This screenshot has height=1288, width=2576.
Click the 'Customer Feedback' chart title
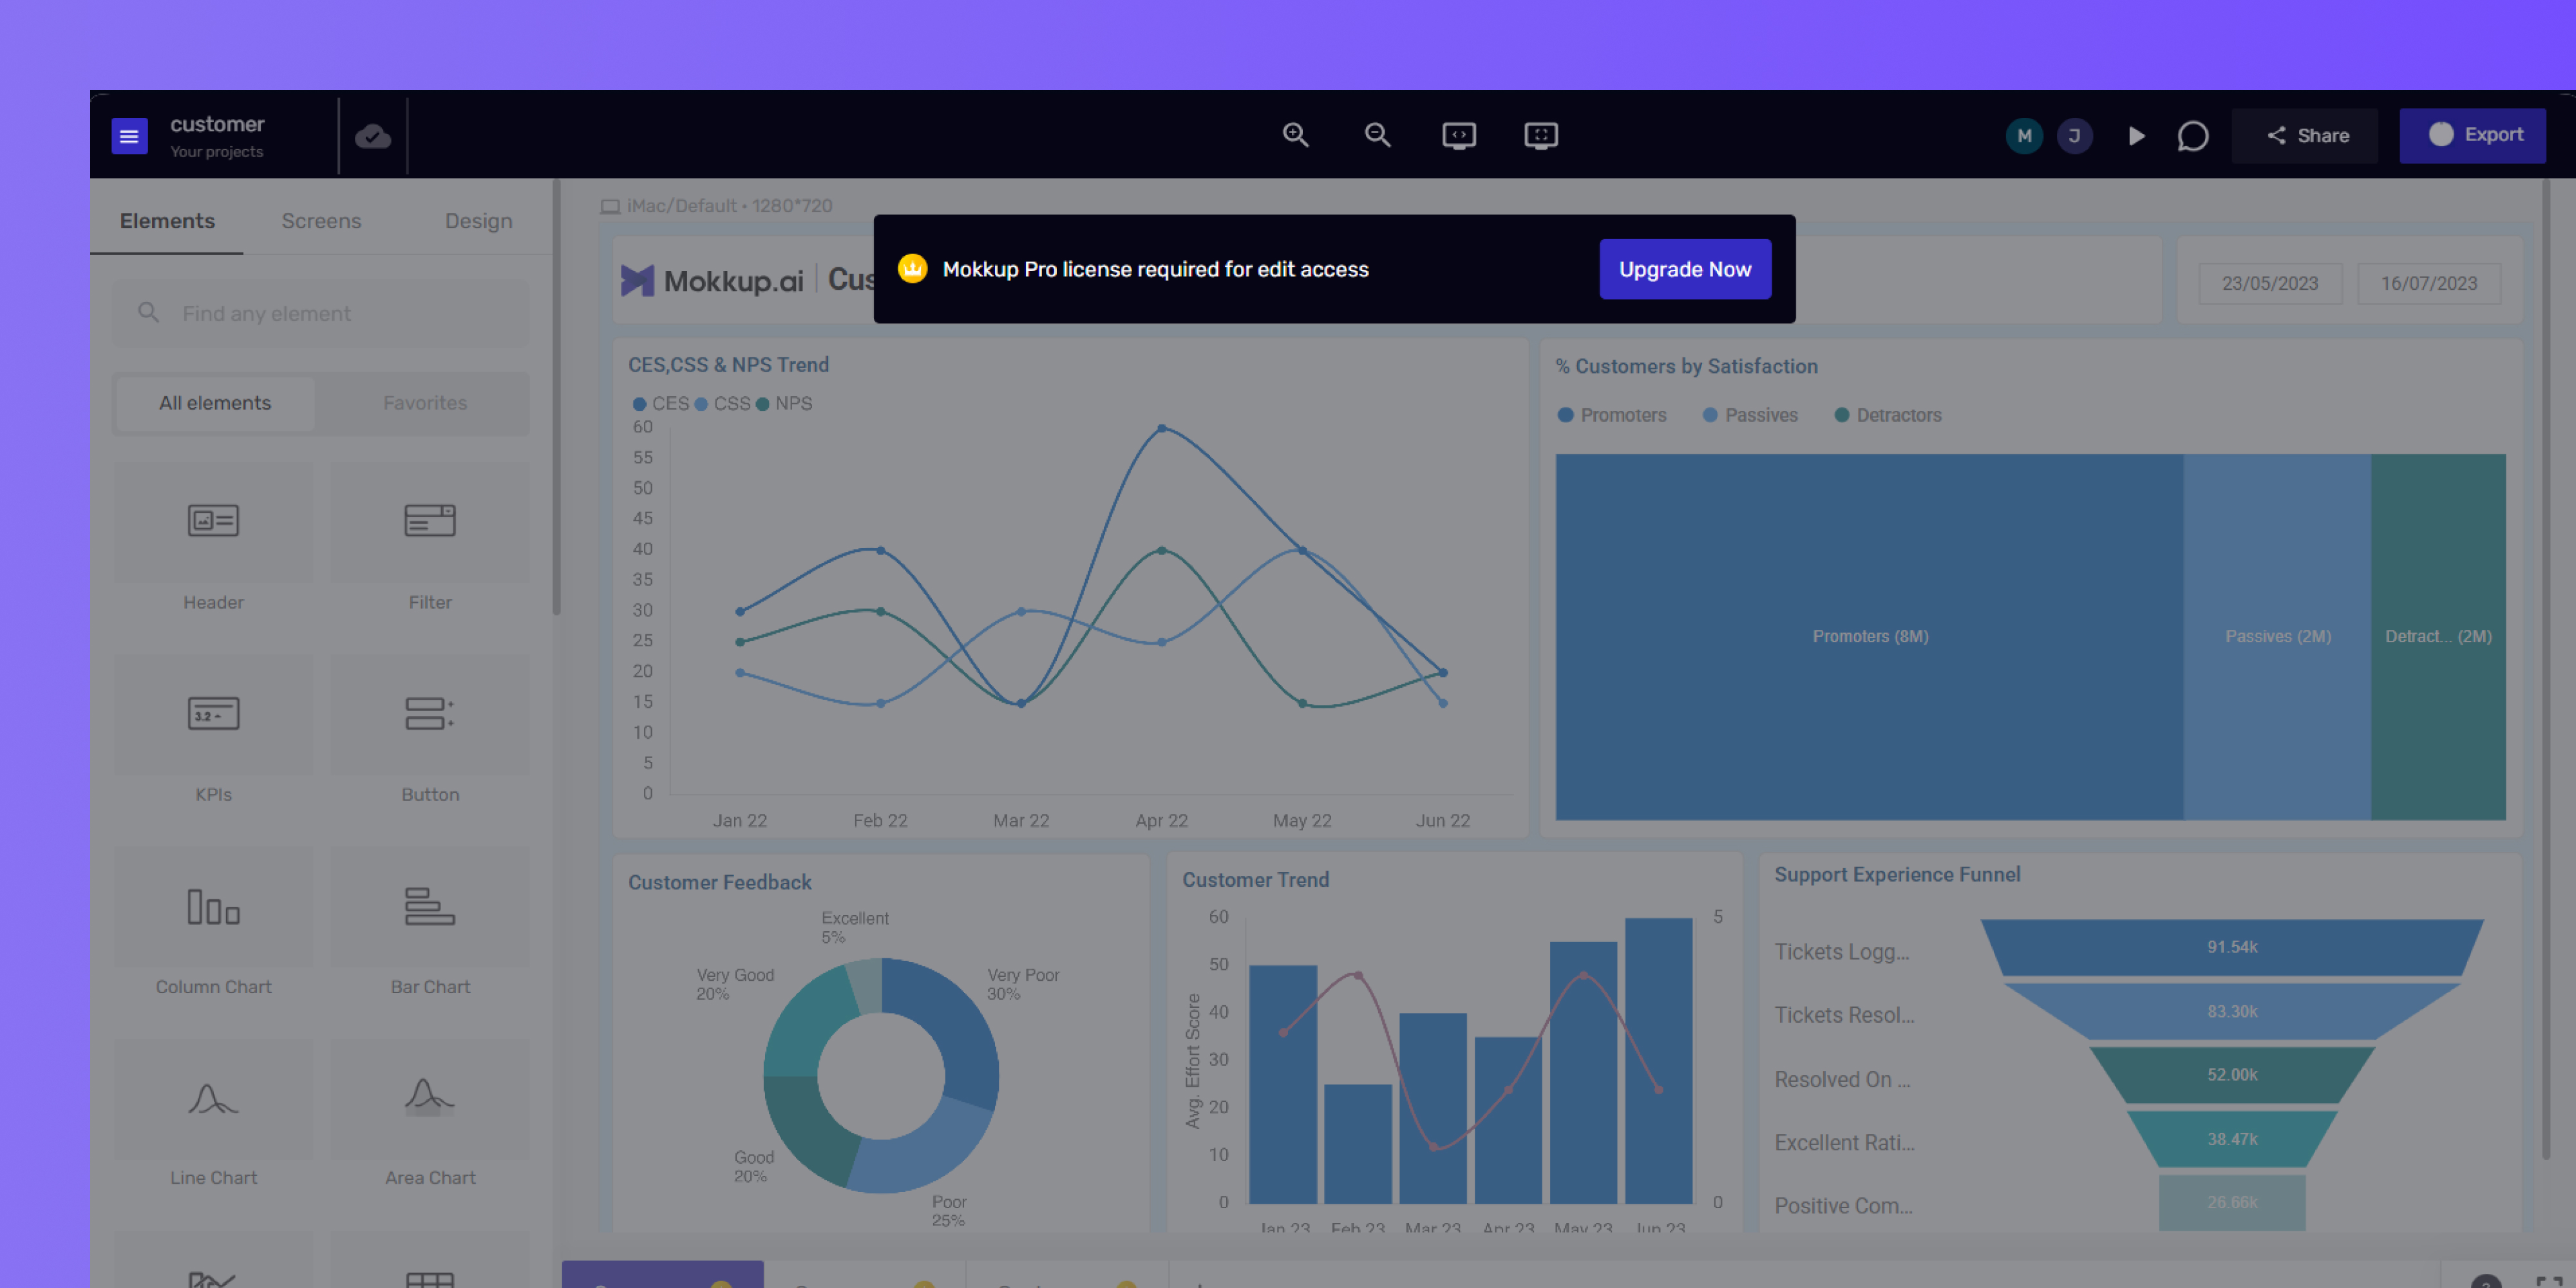coord(719,883)
